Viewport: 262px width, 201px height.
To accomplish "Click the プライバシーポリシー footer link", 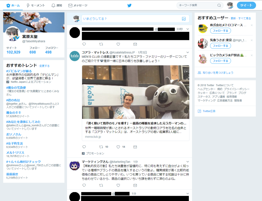I will [x=237, y=89].
